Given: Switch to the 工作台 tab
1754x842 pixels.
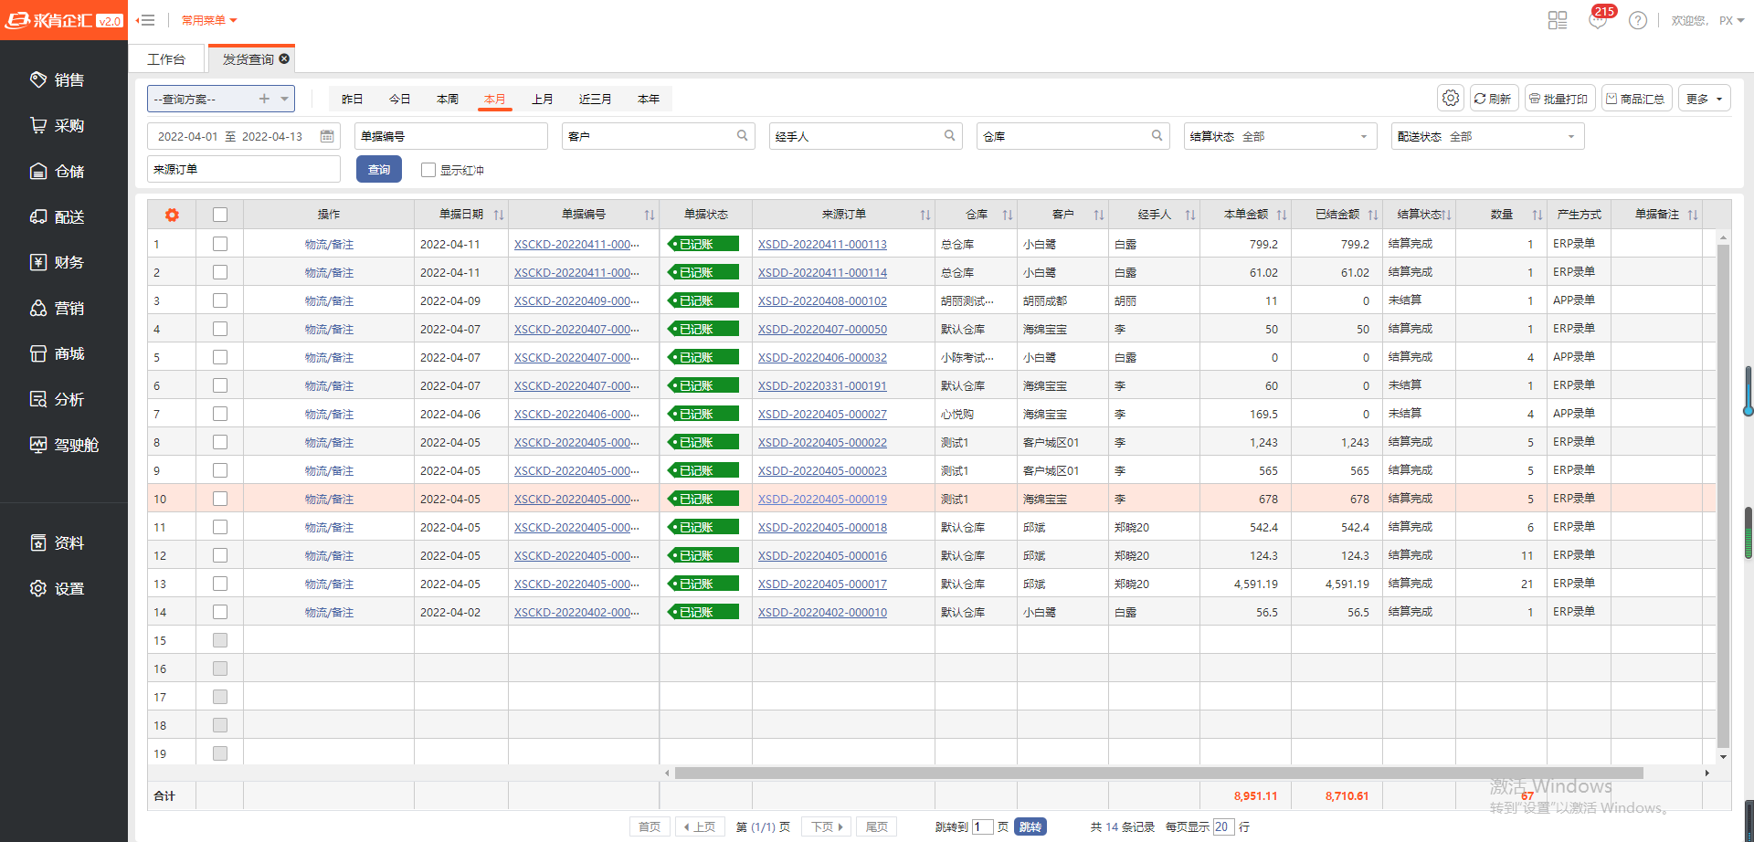Looking at the screenshot, I should pos(166,59).
